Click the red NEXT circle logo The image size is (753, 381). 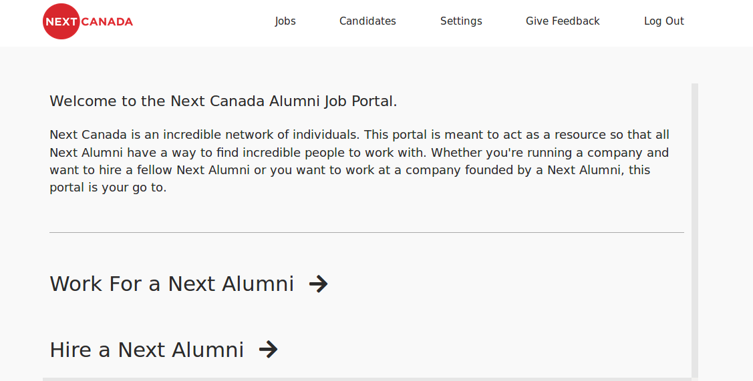click(61, 21)
